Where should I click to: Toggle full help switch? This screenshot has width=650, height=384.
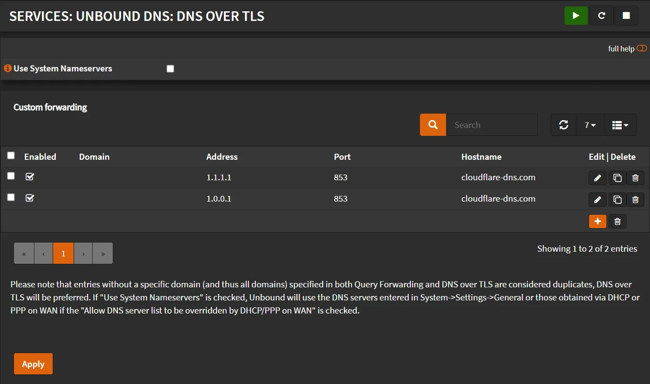pyautogui.click(x=641, y=48)
